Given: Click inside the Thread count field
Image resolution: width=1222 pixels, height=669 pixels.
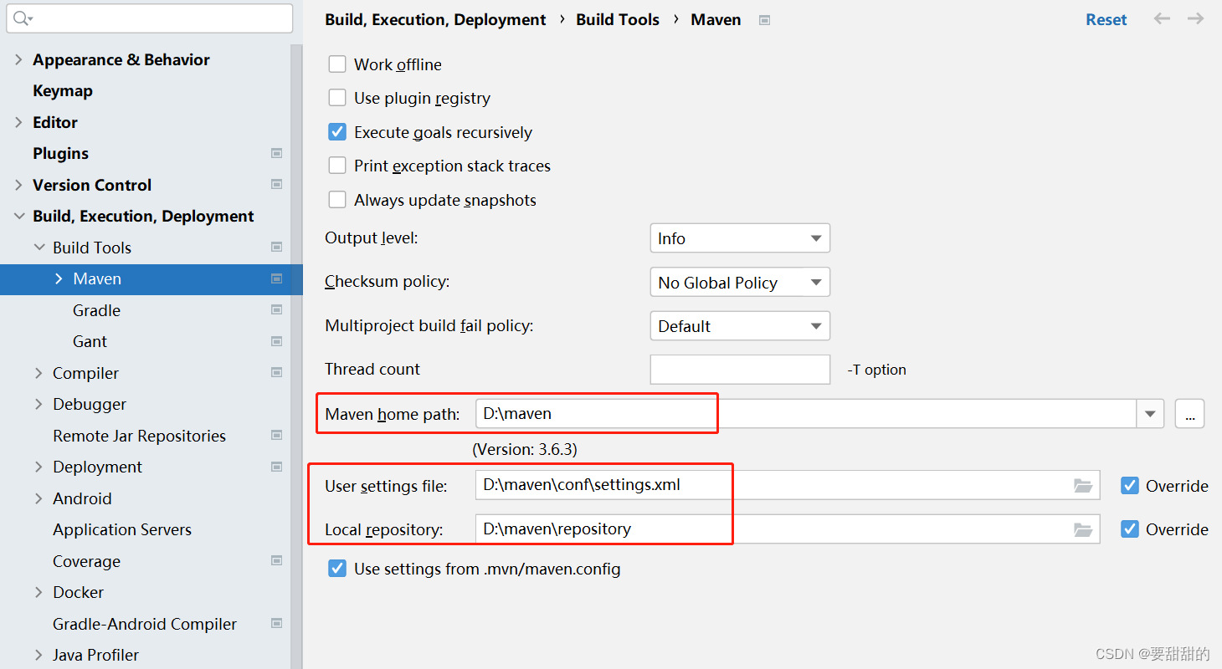Looking at the screenshot, I should pyautogui.click(x=740, y=369).
